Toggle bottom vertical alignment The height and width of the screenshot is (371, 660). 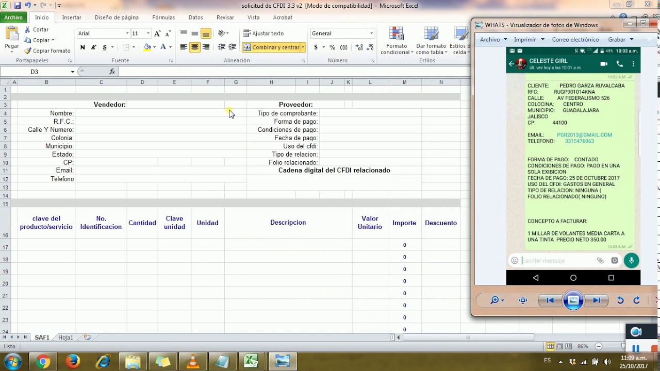pyautogui.click(x=206, y=33)
